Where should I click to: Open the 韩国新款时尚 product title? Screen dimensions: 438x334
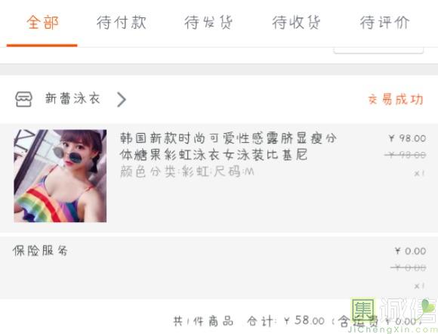pos(228,147)
